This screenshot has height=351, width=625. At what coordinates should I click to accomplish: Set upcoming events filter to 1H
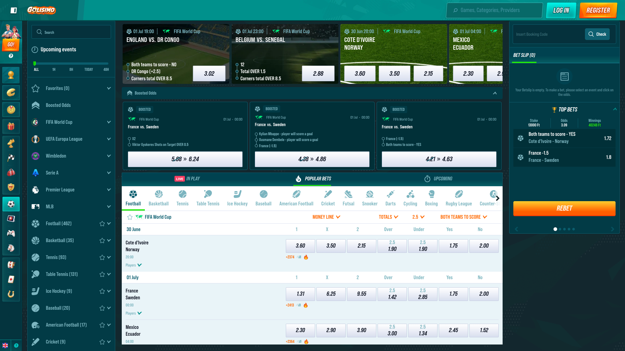pos(54,70)
